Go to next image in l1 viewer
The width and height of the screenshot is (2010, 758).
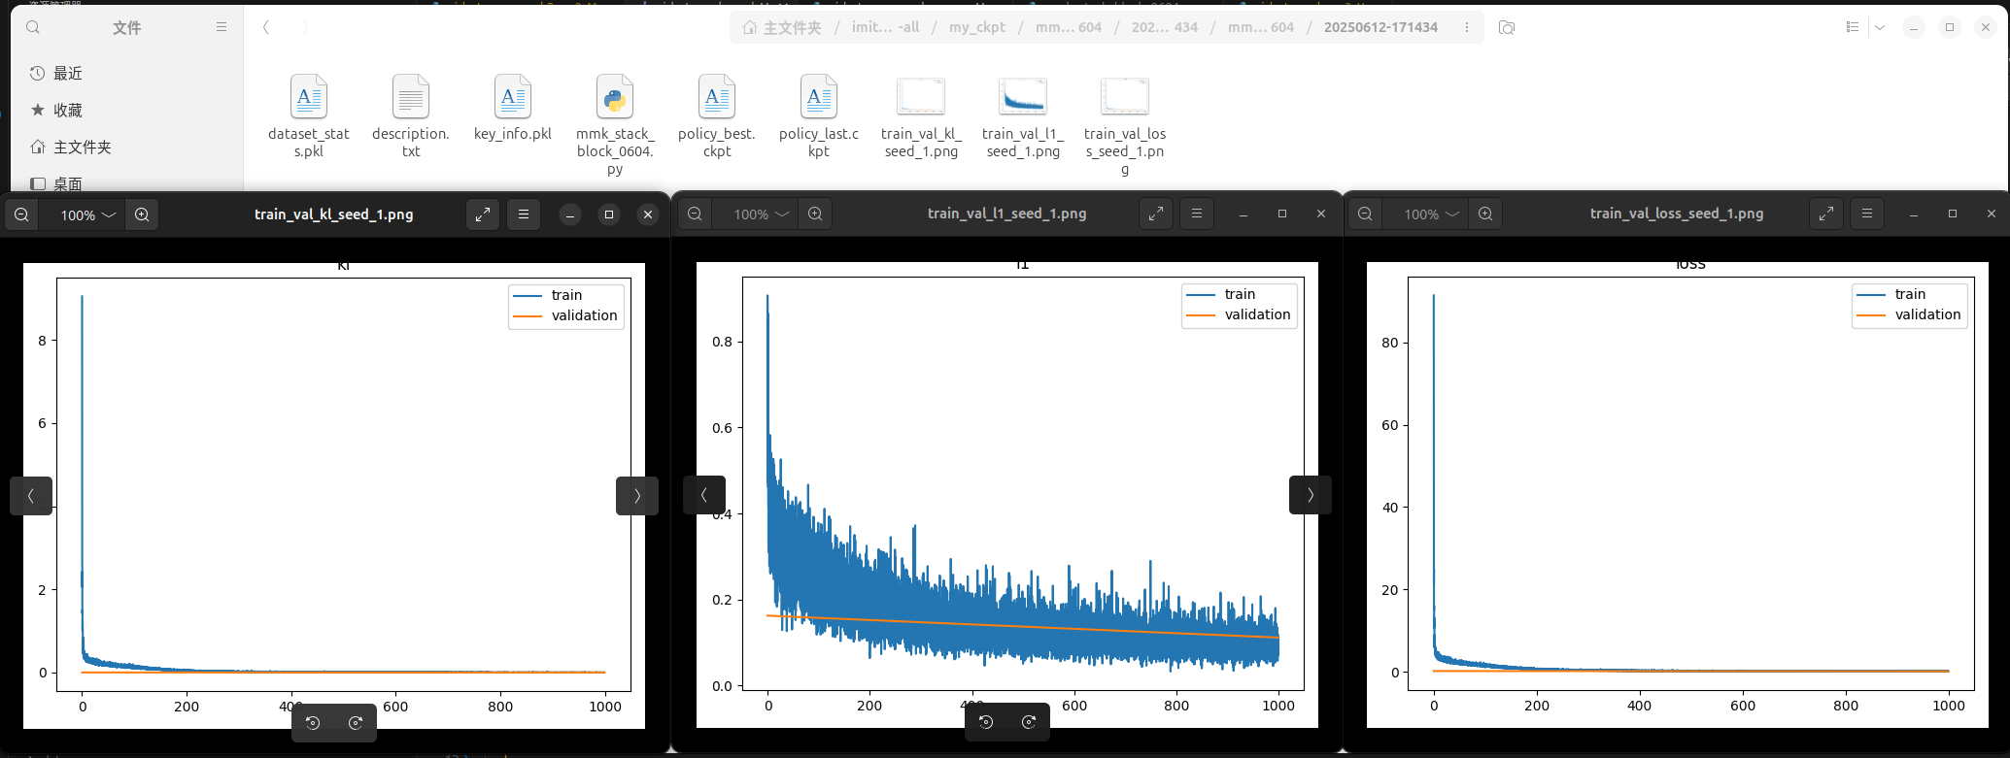[1310, 495]
